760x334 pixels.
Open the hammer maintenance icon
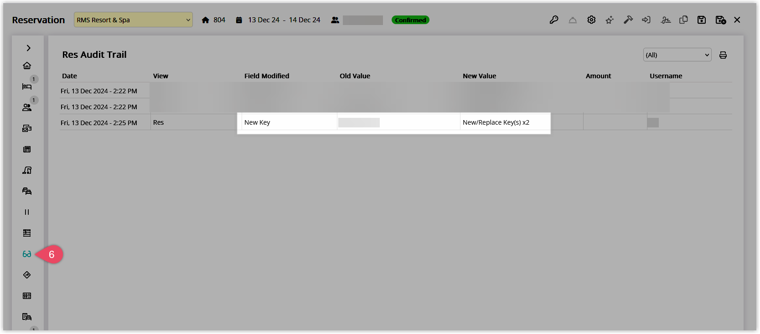pyautogui.click(x=628, y=20)
